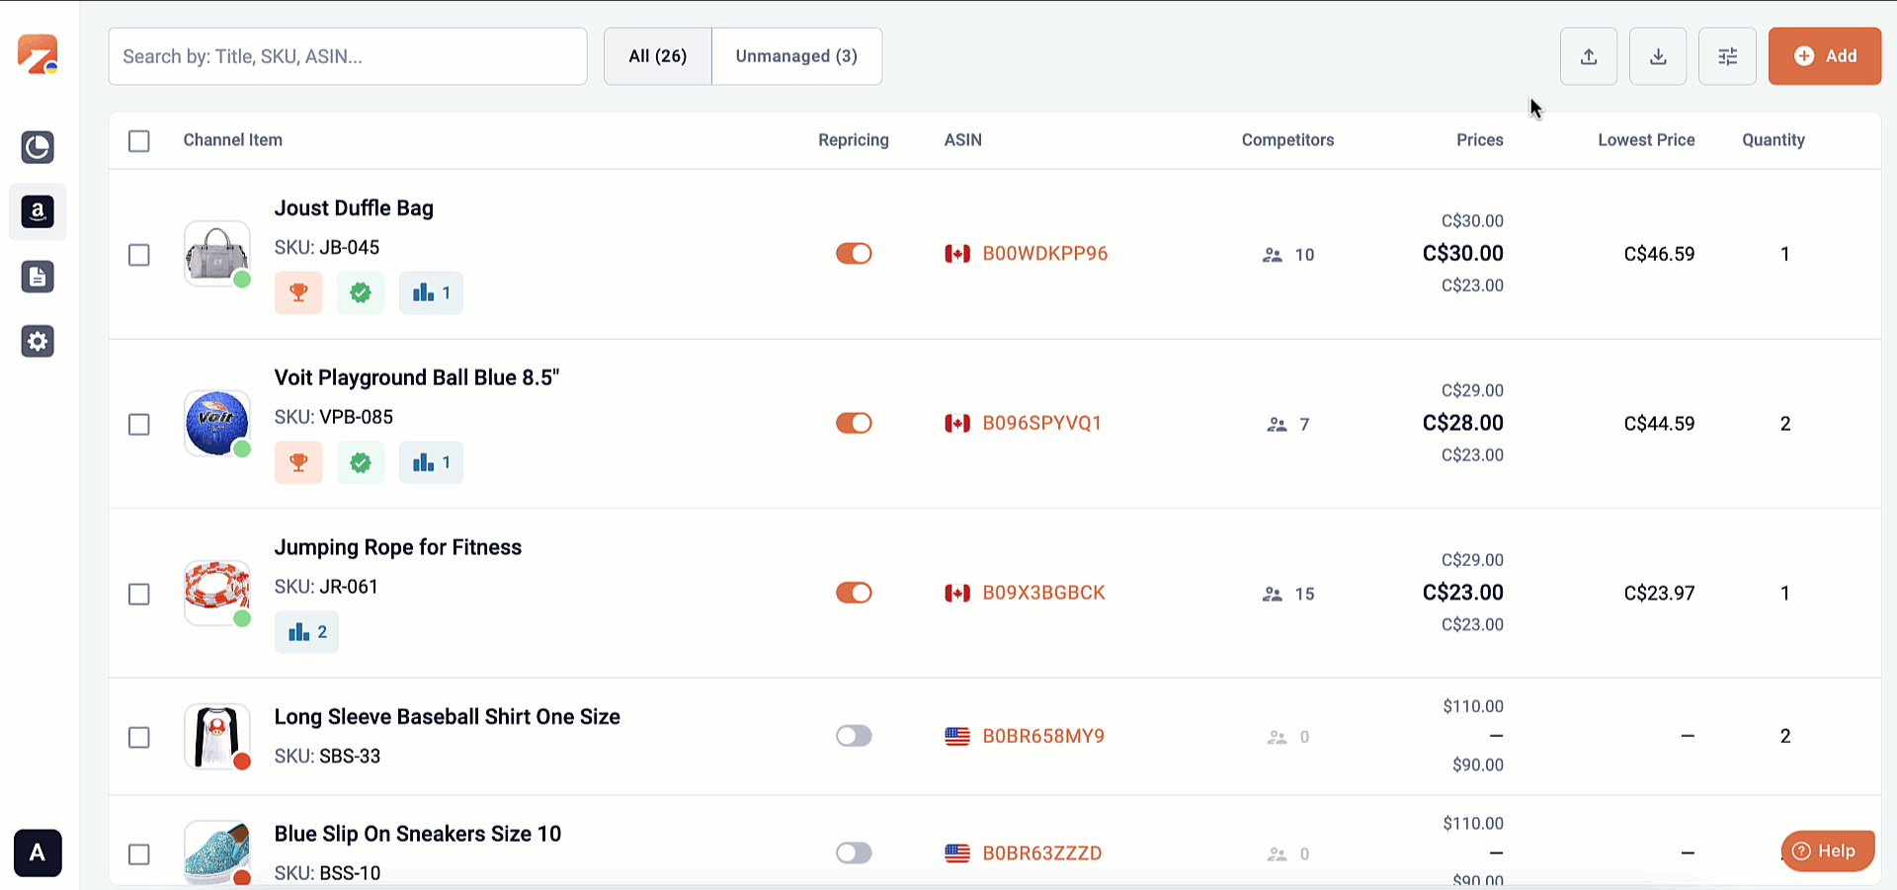The image size is (1897, 890).
Task: Click bar chart badge on Jumping Rope
Action: [306, 632]
